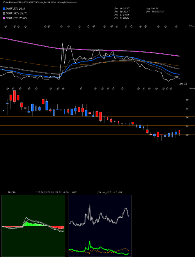Click the 'Pre O: 22.97' value
The height and width of the screenshot is (257, 195).
click(122, 9)
